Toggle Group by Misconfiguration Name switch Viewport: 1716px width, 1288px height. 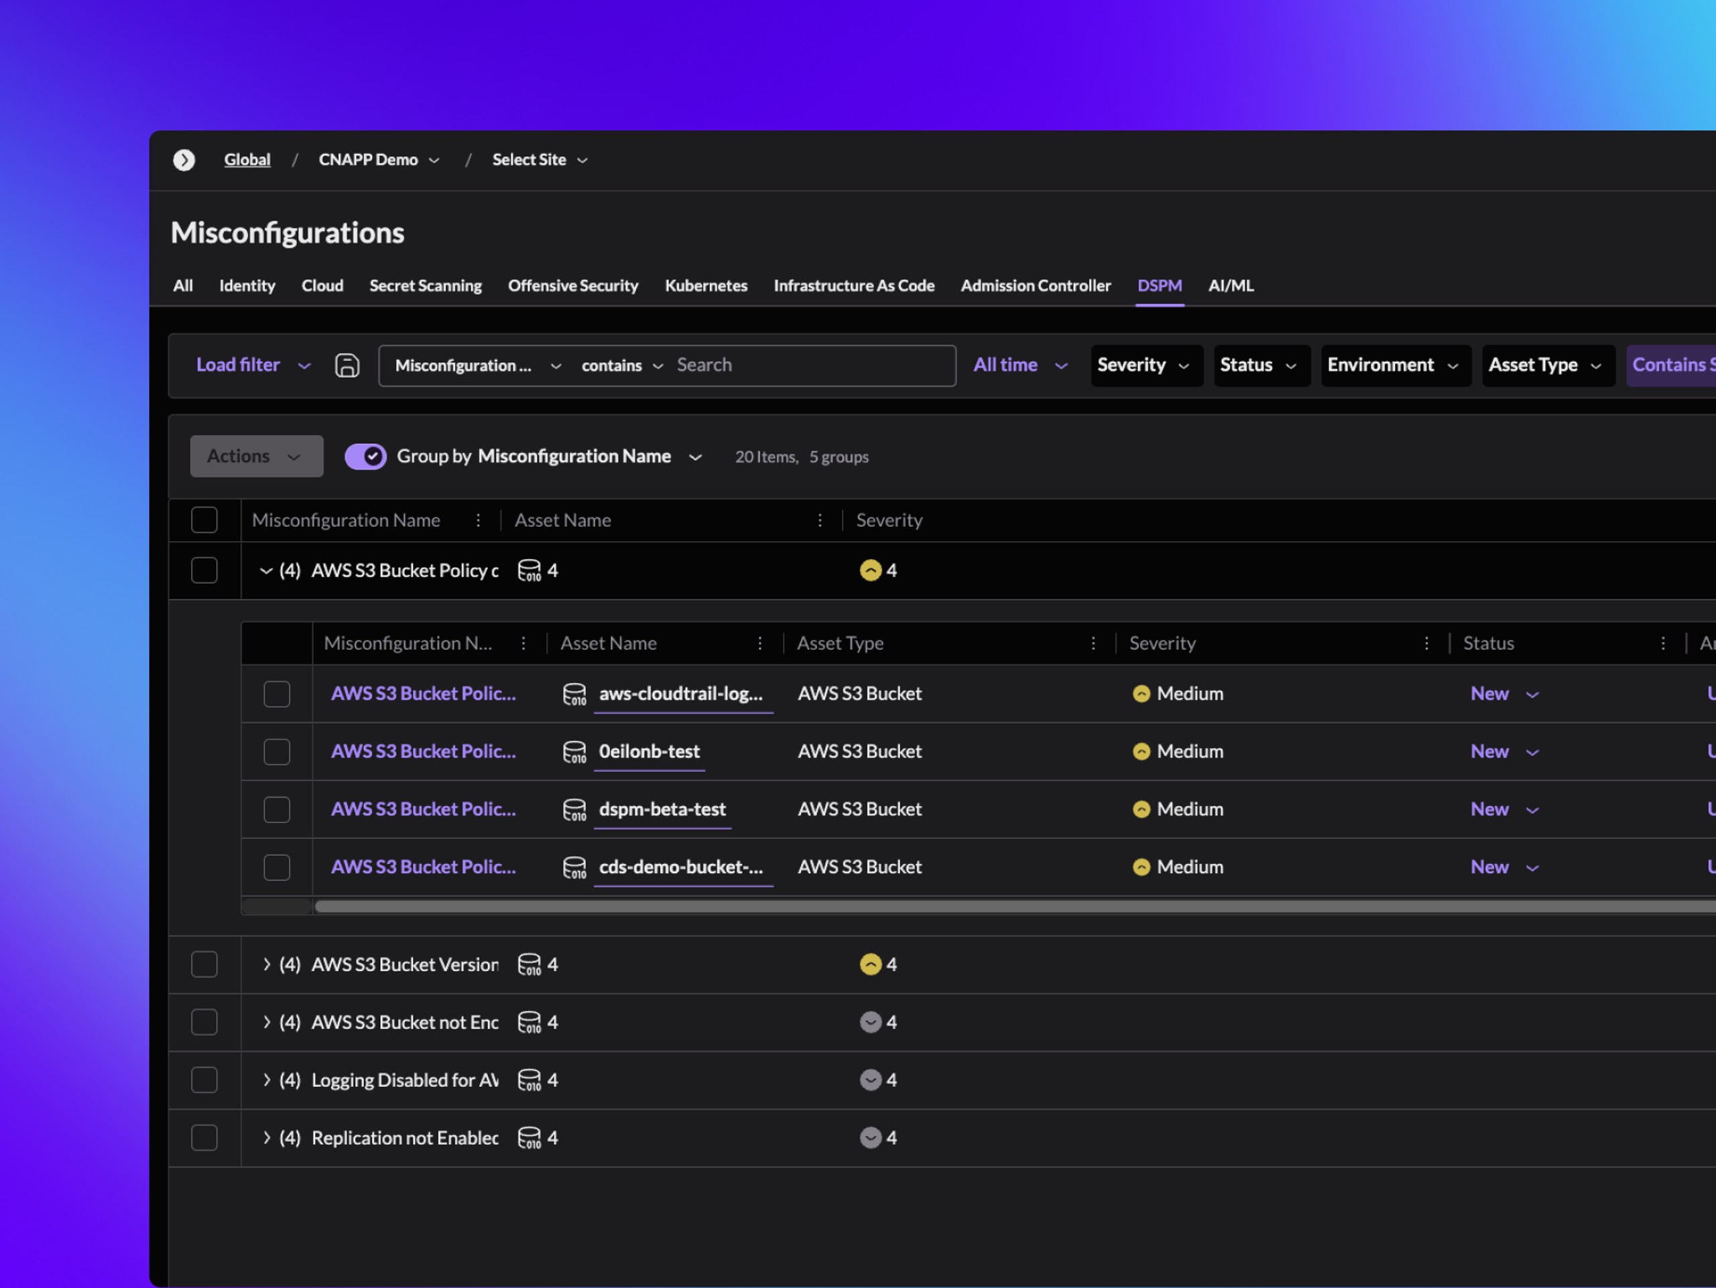365,457
